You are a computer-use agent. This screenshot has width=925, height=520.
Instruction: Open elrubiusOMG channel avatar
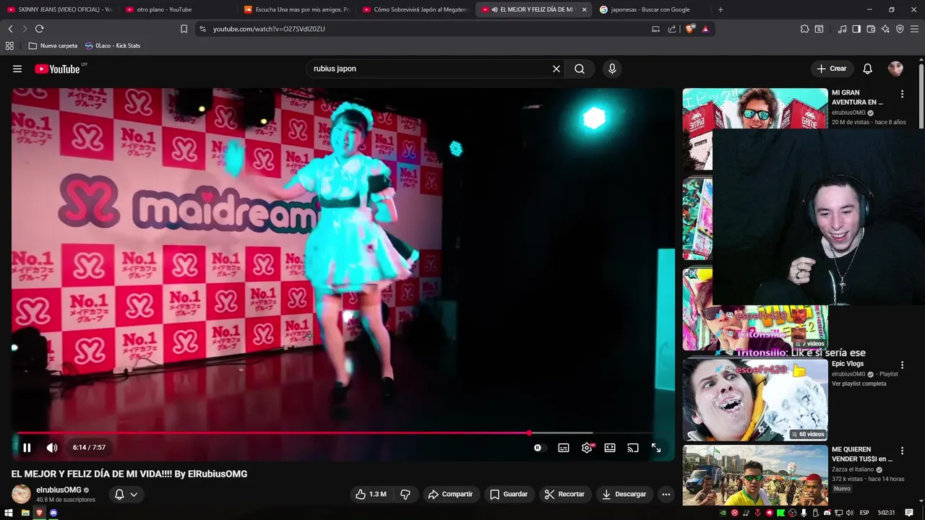(21, 494)
